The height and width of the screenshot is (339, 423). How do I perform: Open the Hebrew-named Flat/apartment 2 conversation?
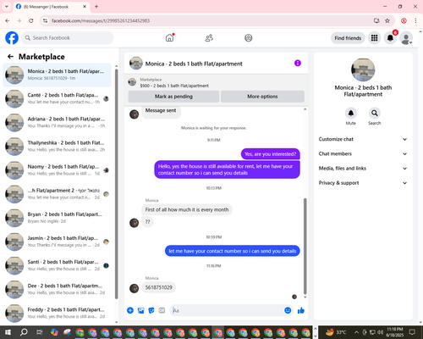coord(58,194)
